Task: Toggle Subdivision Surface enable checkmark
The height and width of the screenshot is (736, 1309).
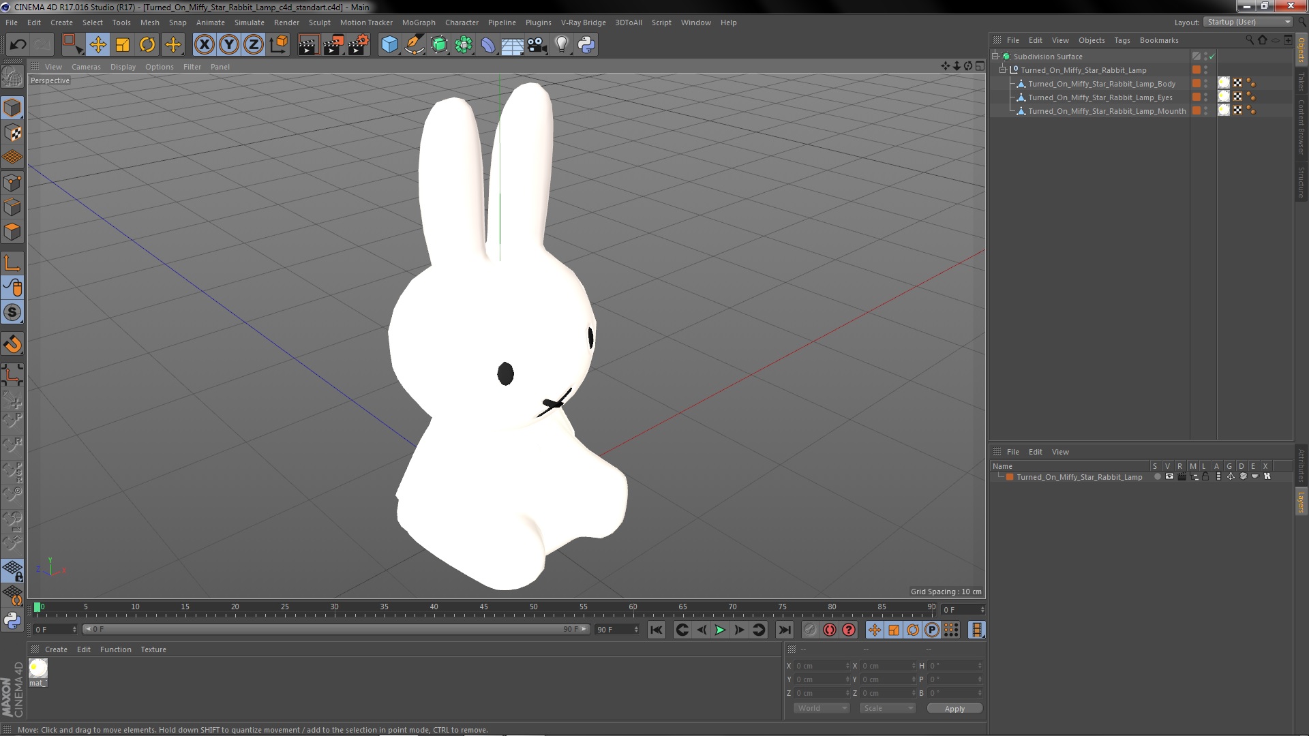Action: [x=1212, y=57]
